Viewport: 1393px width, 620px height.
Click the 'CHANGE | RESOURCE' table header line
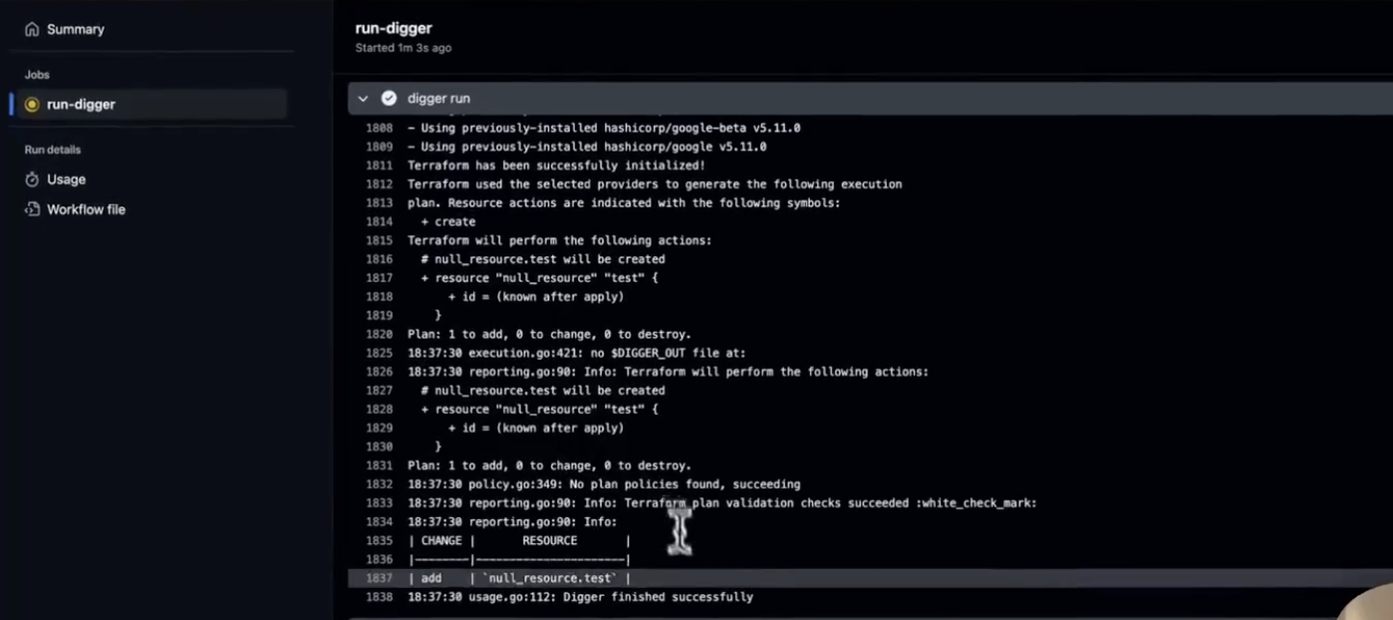coord(519,540)
